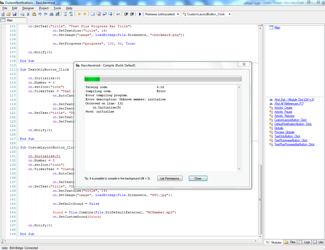Go to the next bookmark icon

point(110,14)
